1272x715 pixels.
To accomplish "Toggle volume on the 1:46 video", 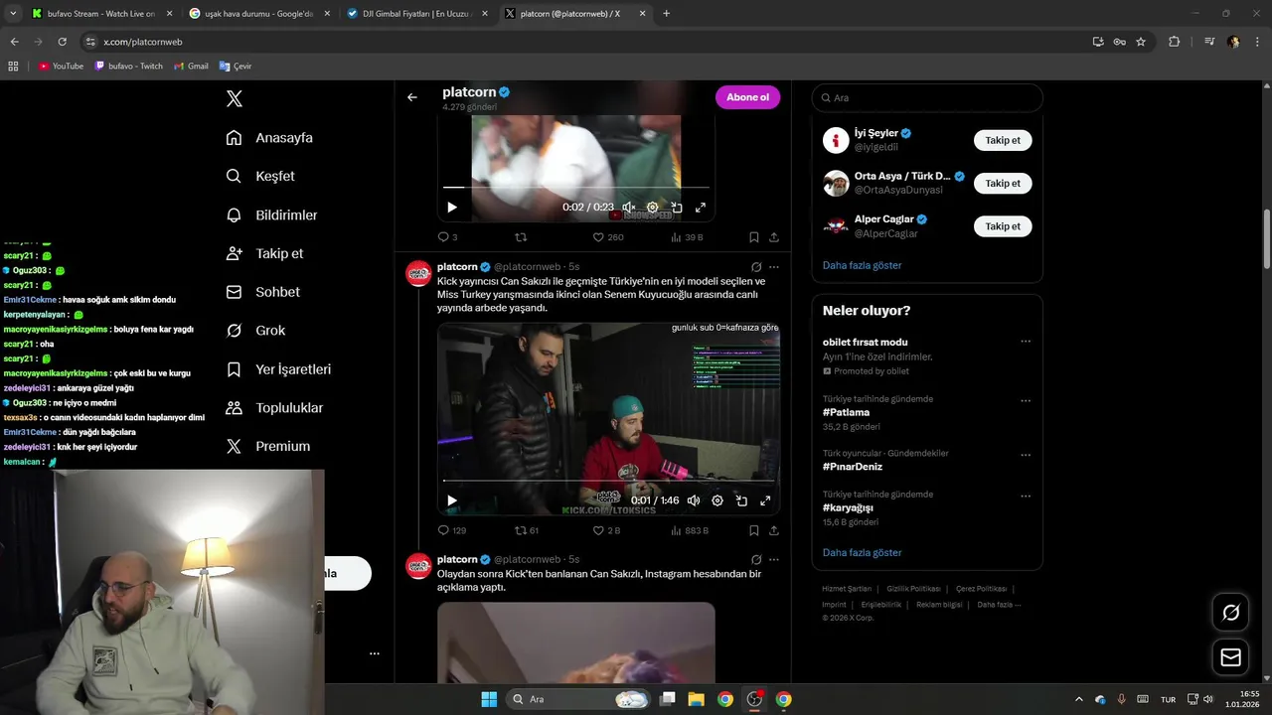I will (x=694, y=500).
